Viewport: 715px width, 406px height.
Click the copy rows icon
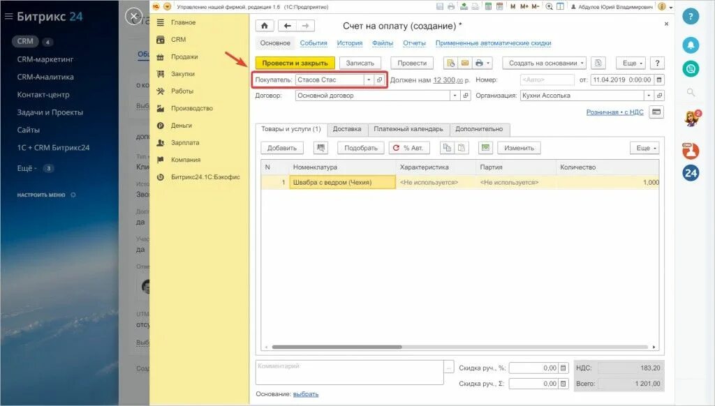[x=448, y=148]
